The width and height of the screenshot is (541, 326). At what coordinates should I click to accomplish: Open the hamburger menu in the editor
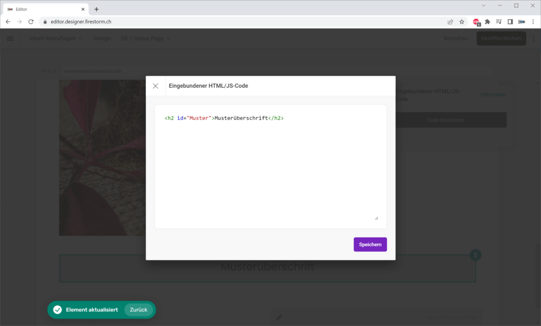pyautogui.click(x=10, y=39)
